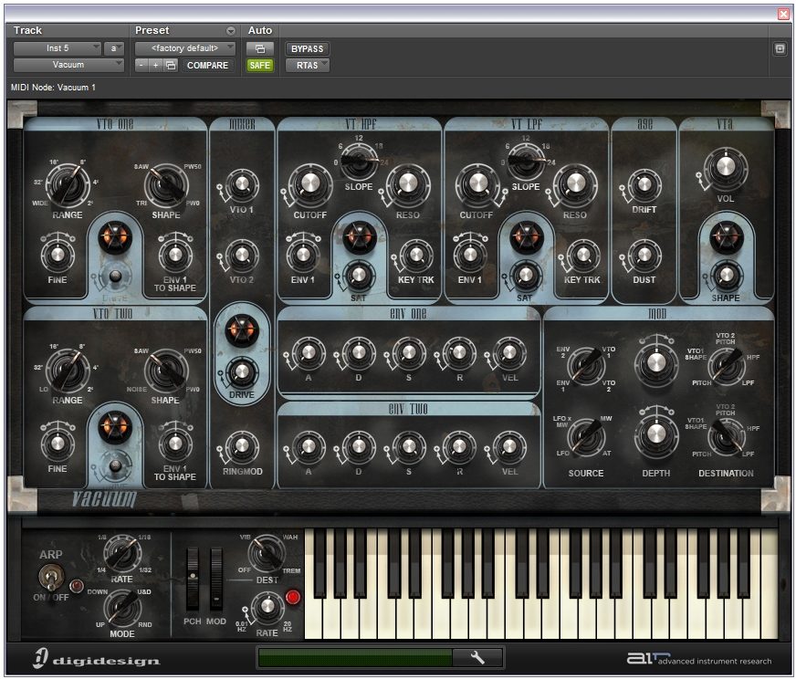
Task: Open the insert position 'a' dropdown
Action: (x=114, y=48)
